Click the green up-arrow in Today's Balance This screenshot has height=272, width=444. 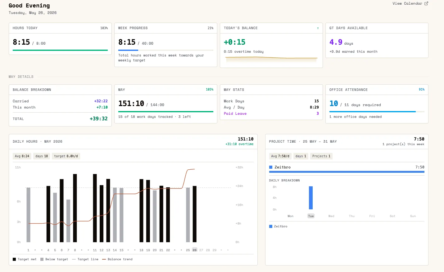click(x=318, y=28)
